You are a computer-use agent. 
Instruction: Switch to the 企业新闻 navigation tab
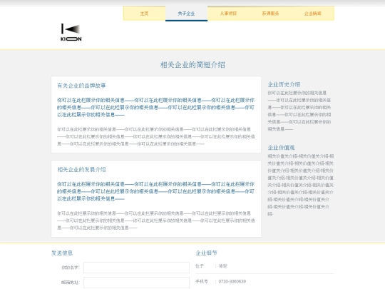click(313, 14)
